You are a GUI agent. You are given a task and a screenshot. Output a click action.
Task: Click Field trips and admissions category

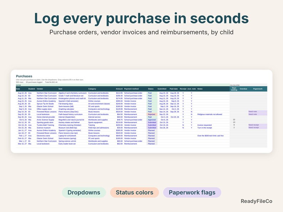tap(98, 128)
